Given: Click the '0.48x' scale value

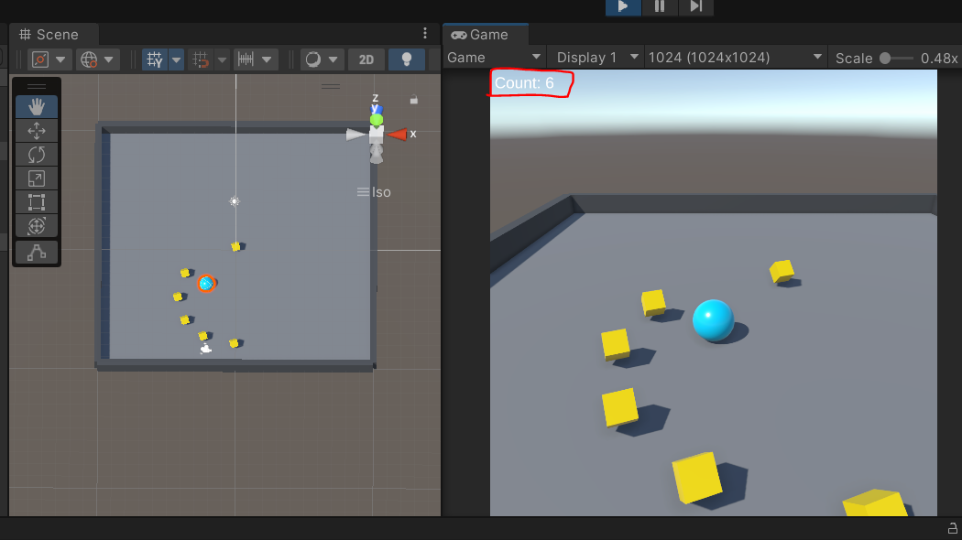Looking at the screenshot, I should click(x=939, y=59).
